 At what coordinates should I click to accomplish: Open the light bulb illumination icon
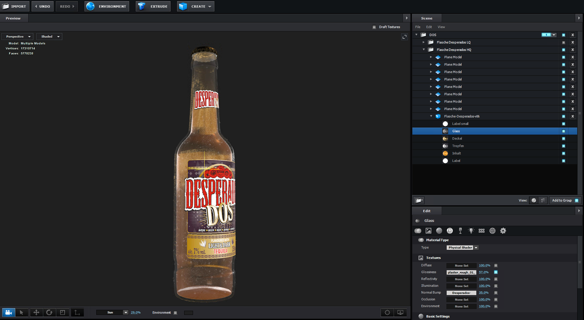click(x=471, y=231)
